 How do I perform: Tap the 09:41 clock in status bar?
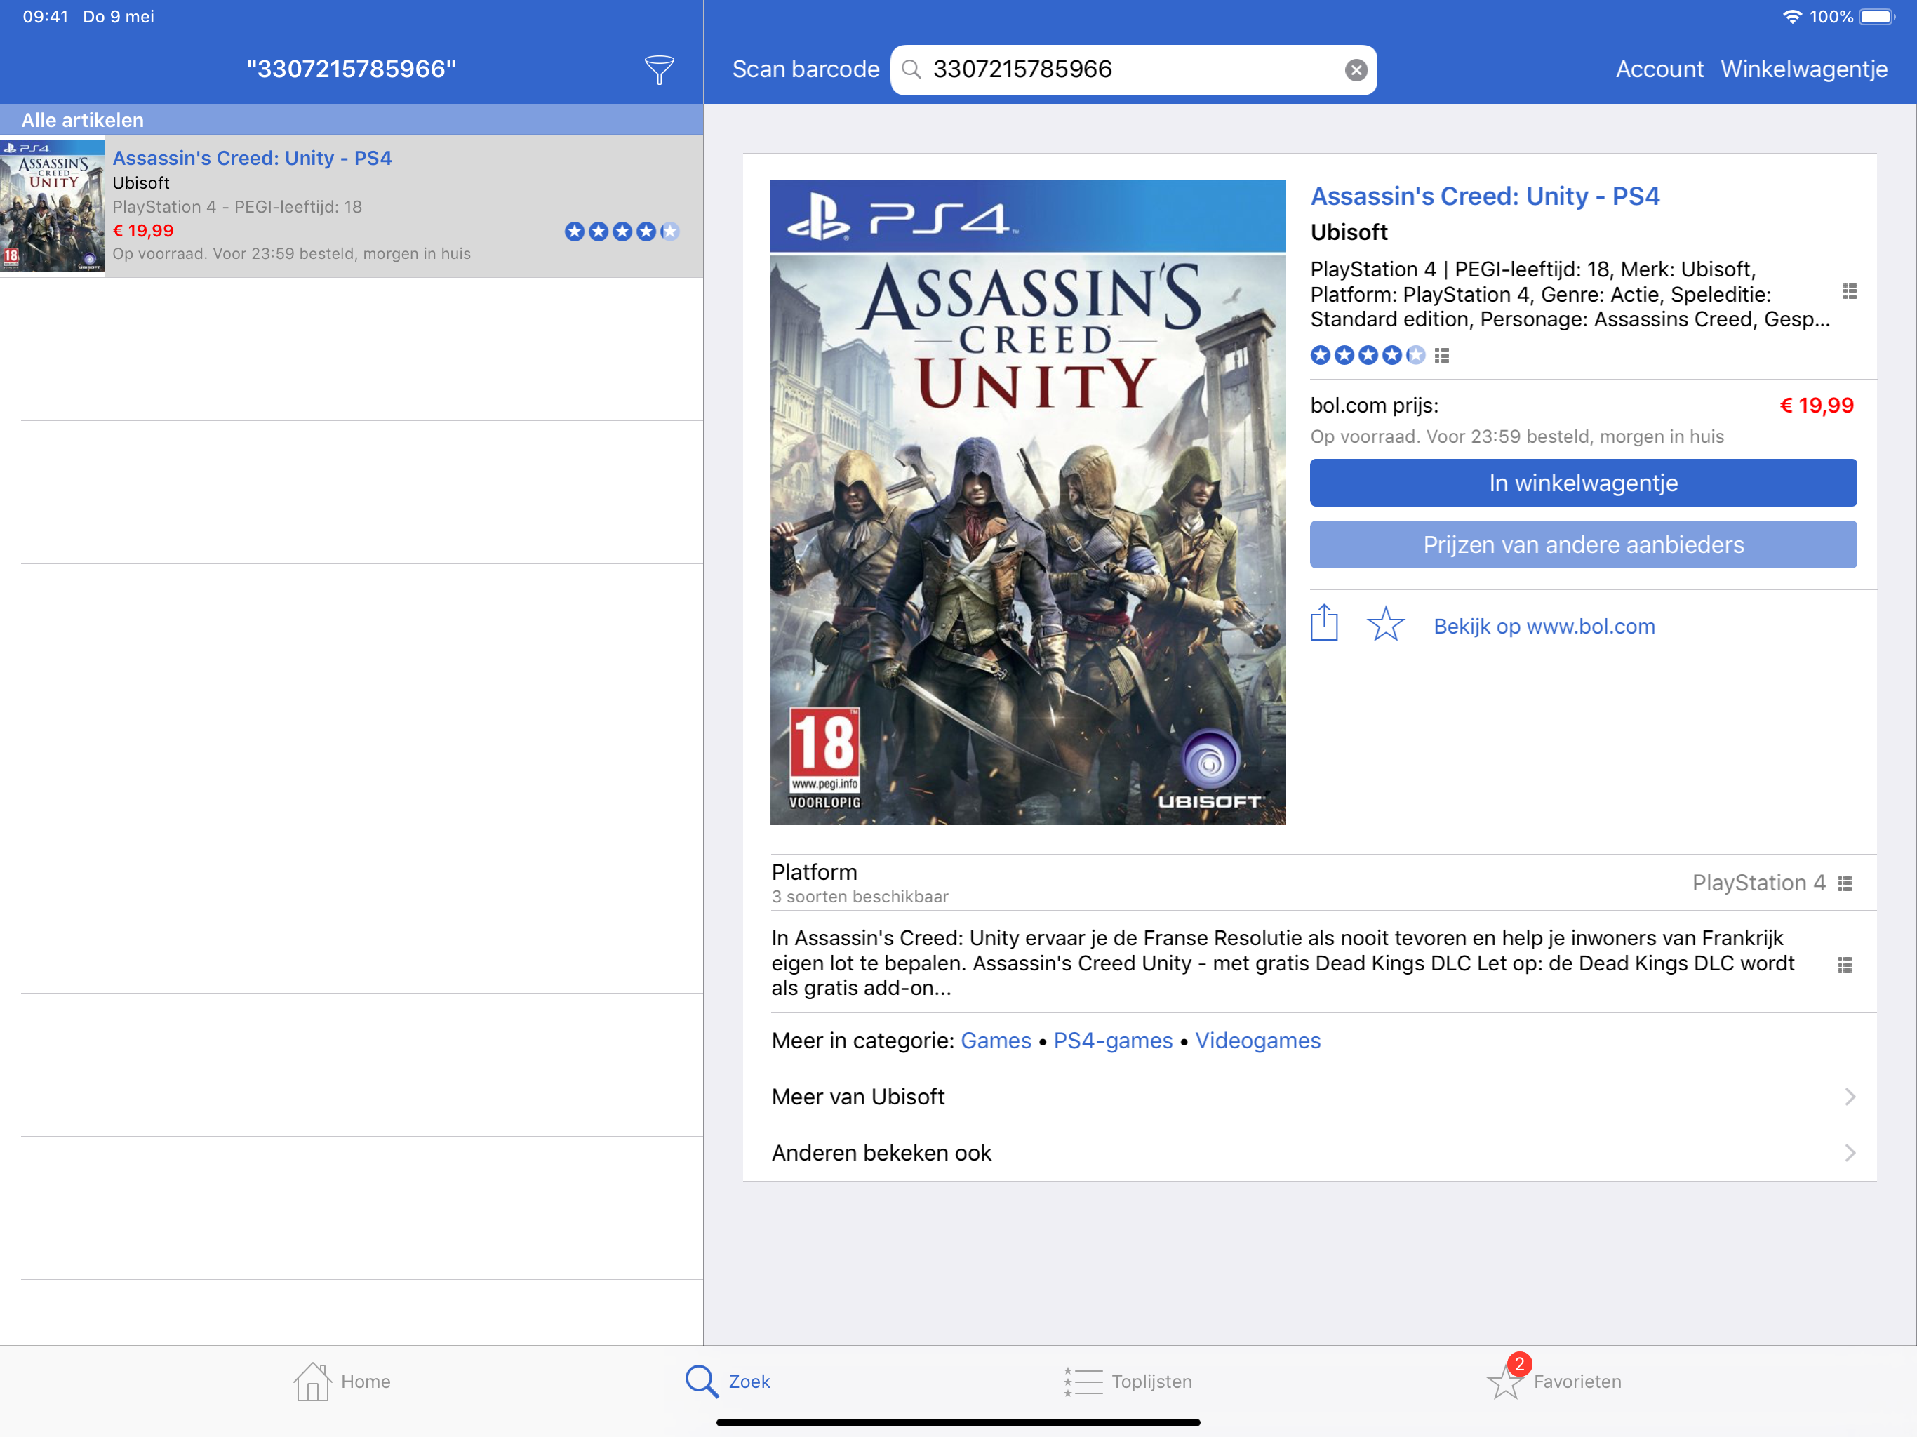45,16
